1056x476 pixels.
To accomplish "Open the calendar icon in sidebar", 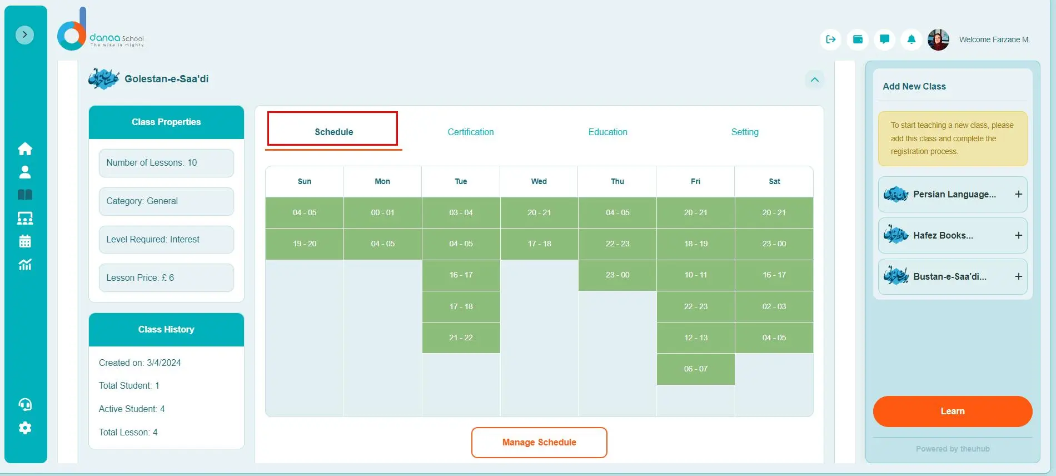I will click(x=25, y=241).
